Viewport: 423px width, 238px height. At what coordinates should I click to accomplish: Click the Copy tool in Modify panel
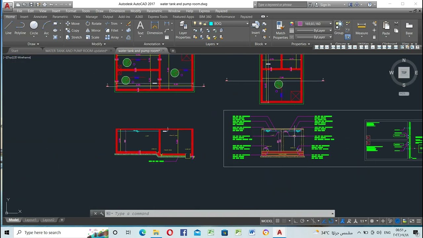coord(72,30)
